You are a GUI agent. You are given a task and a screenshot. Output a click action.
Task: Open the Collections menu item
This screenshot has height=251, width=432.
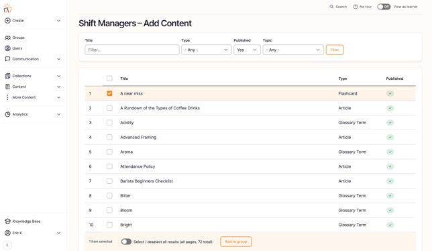[21, 76]
